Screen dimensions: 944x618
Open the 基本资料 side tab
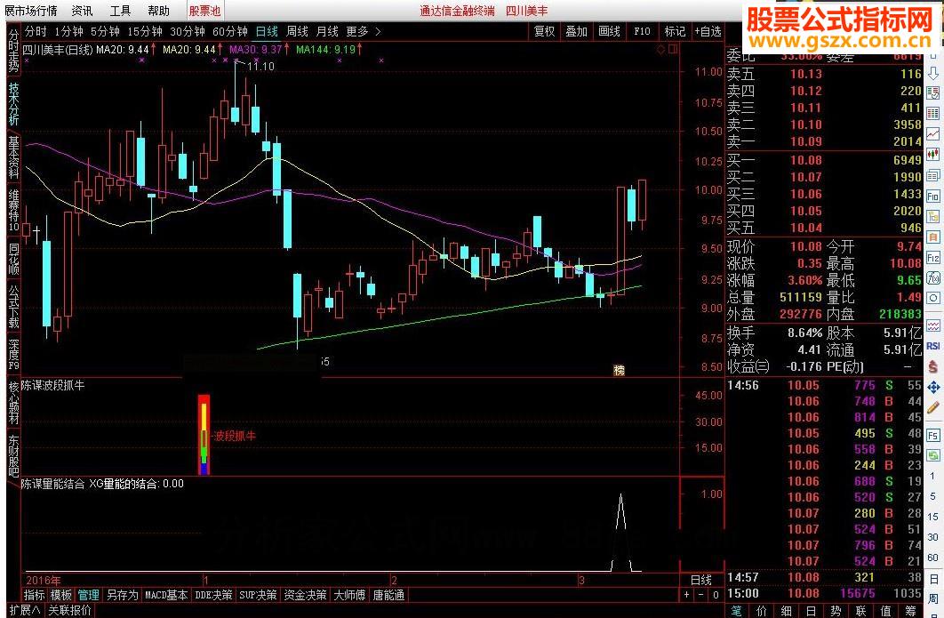[x=13, y=157]
